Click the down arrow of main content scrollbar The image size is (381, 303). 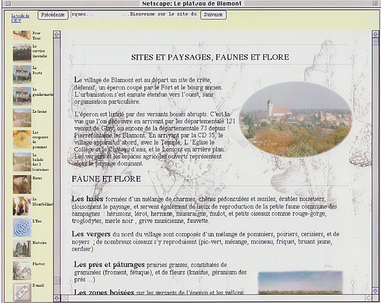[375, 291]
